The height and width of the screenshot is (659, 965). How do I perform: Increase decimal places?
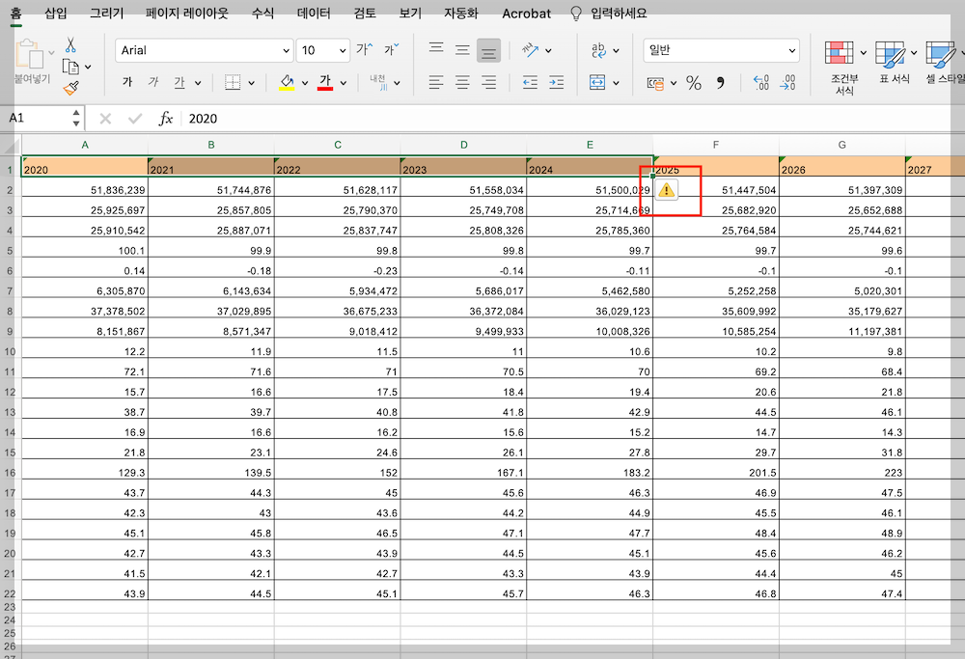click(x=761, y=82)
